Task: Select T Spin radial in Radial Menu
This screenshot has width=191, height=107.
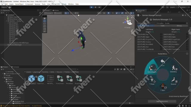Action: [x=163, y=87]
